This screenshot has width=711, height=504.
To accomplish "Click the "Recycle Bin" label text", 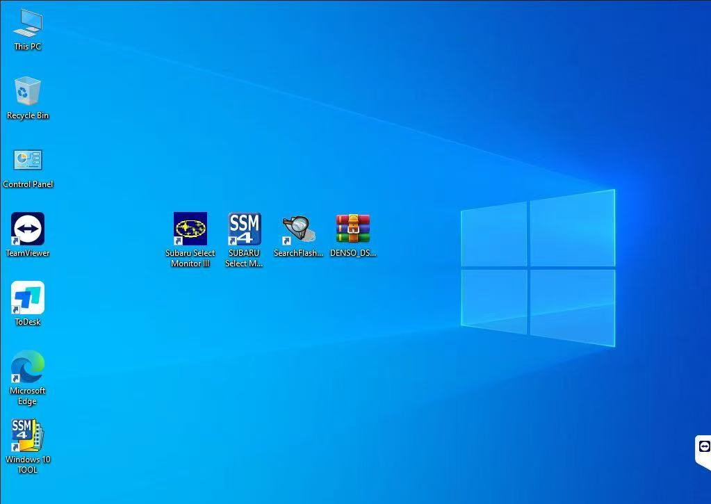I will coord(28,115).
